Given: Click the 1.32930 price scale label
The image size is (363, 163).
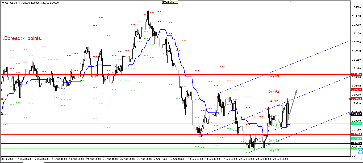Looking at the screenshot, I should pyautogui.click(x=356, y=42).
